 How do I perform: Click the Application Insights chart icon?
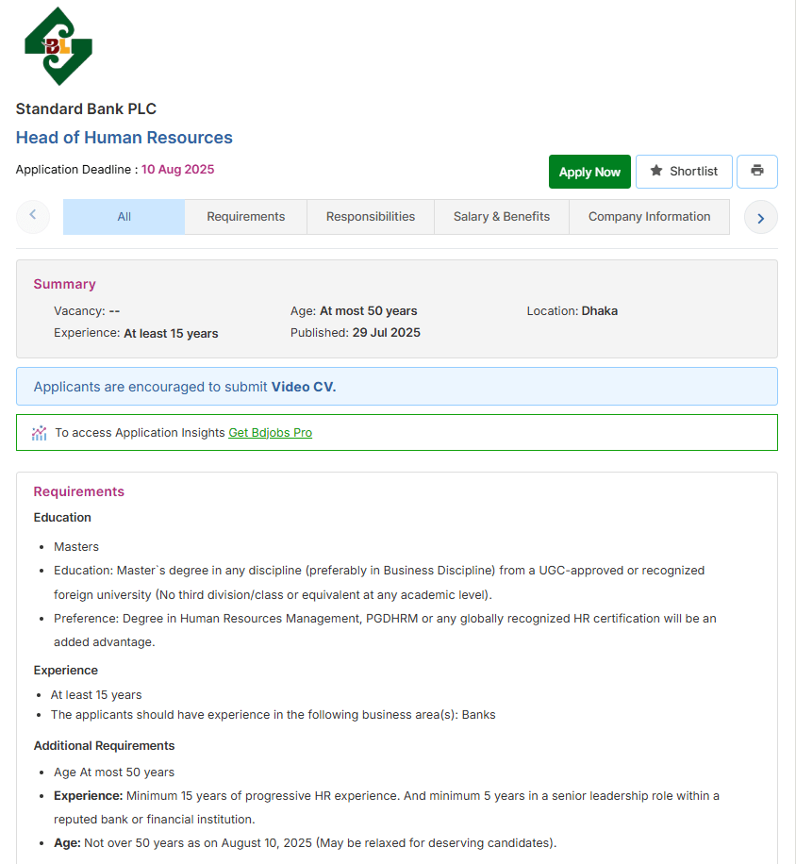[39, 433]
